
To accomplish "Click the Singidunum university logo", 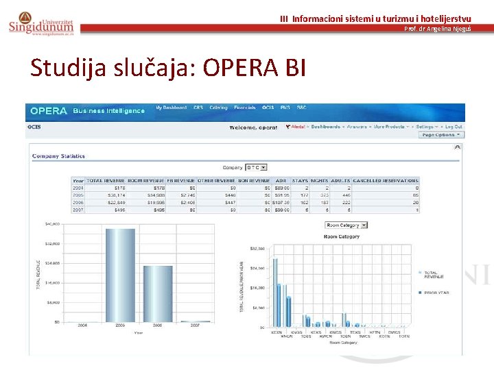I will tap(41, 23).
